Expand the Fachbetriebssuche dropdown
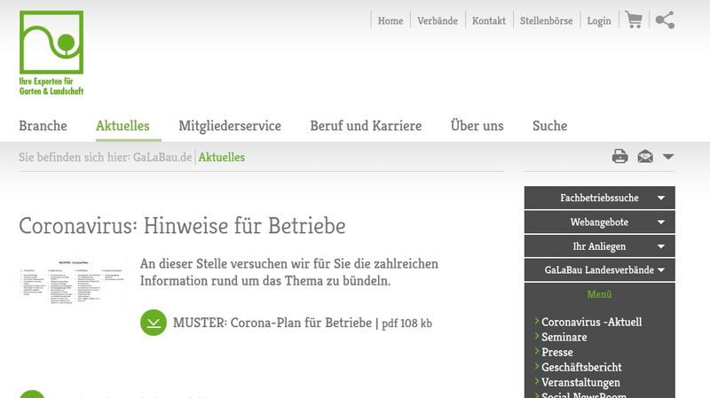The height and width of the screenshot is (398, 710). [x=599, y=198]
